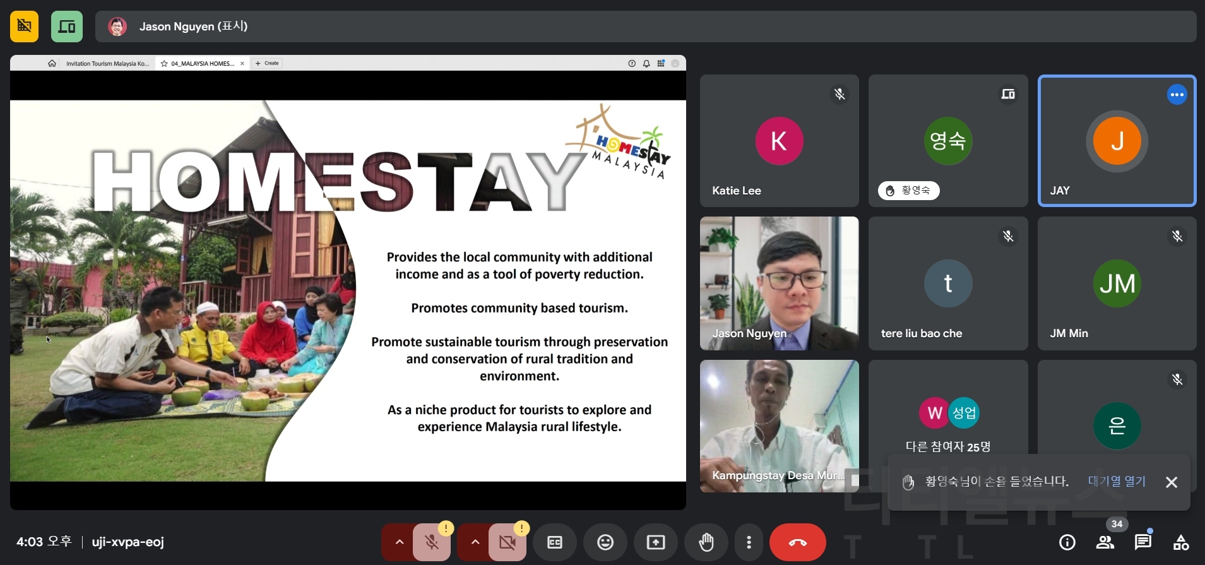Screen dimensions: 1205x565
Task: Click the notification bell in shared screen
Action: (646, 63)
